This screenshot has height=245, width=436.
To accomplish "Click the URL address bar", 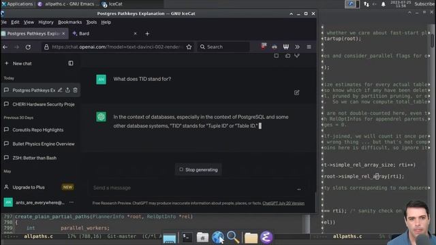I will click(x=116, y=47).
